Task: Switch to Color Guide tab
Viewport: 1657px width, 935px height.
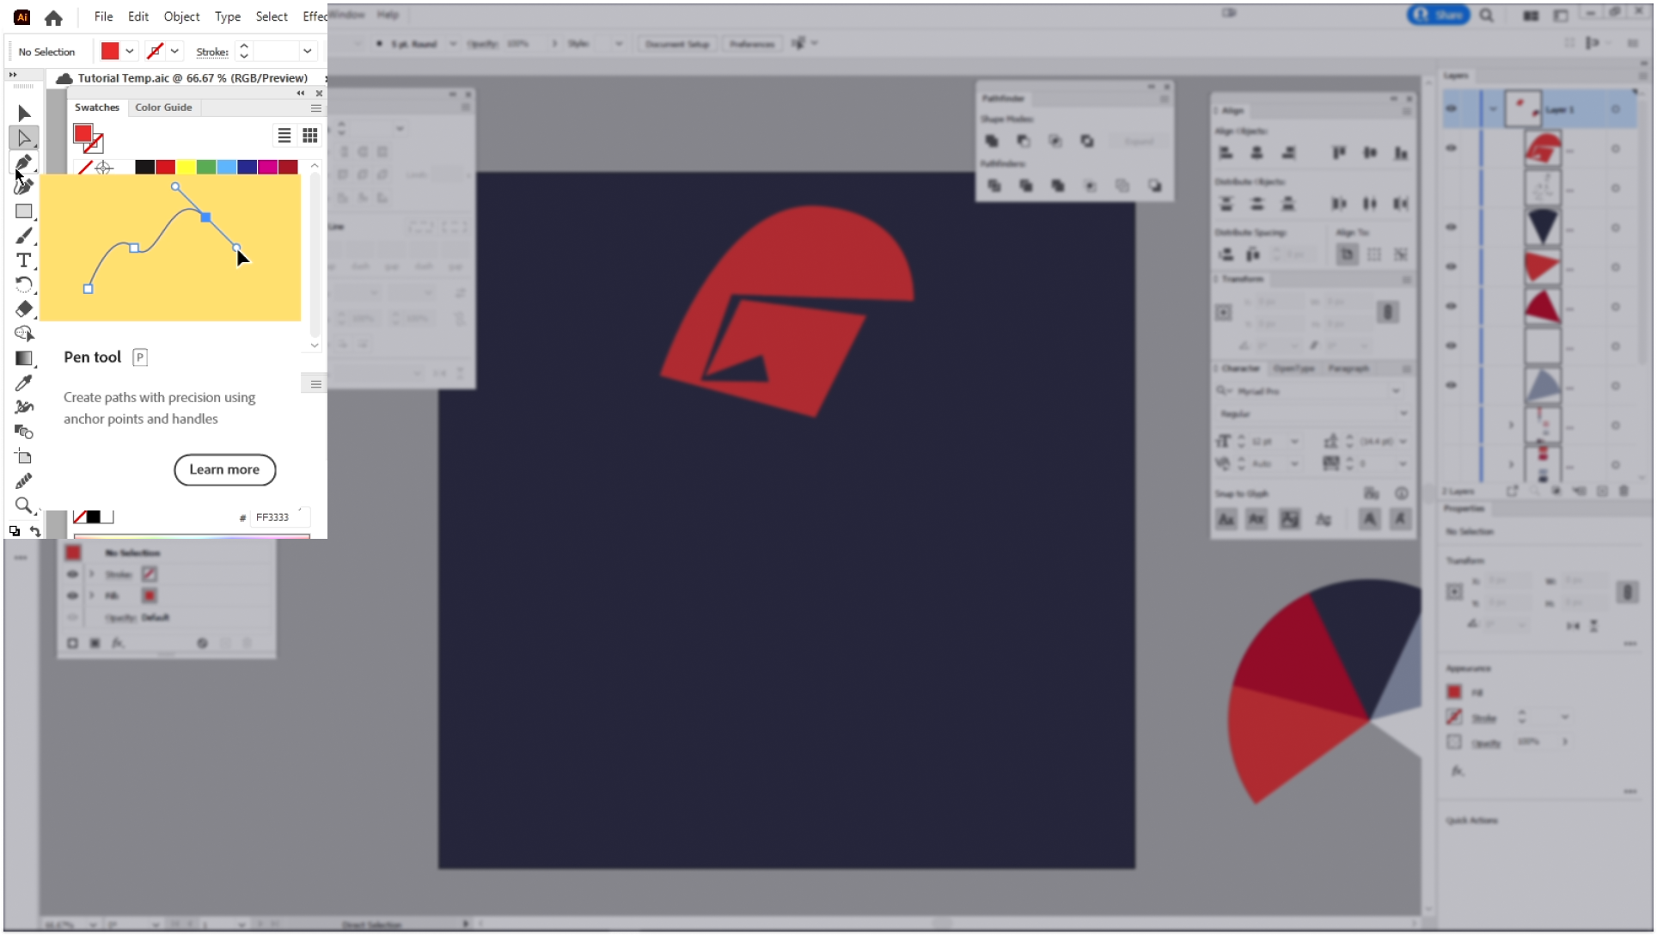Action: click(163, 107)
